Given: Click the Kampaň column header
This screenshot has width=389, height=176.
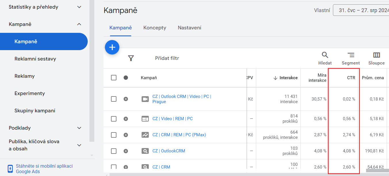Looking at the screenshot, I should tap(149, 78).
